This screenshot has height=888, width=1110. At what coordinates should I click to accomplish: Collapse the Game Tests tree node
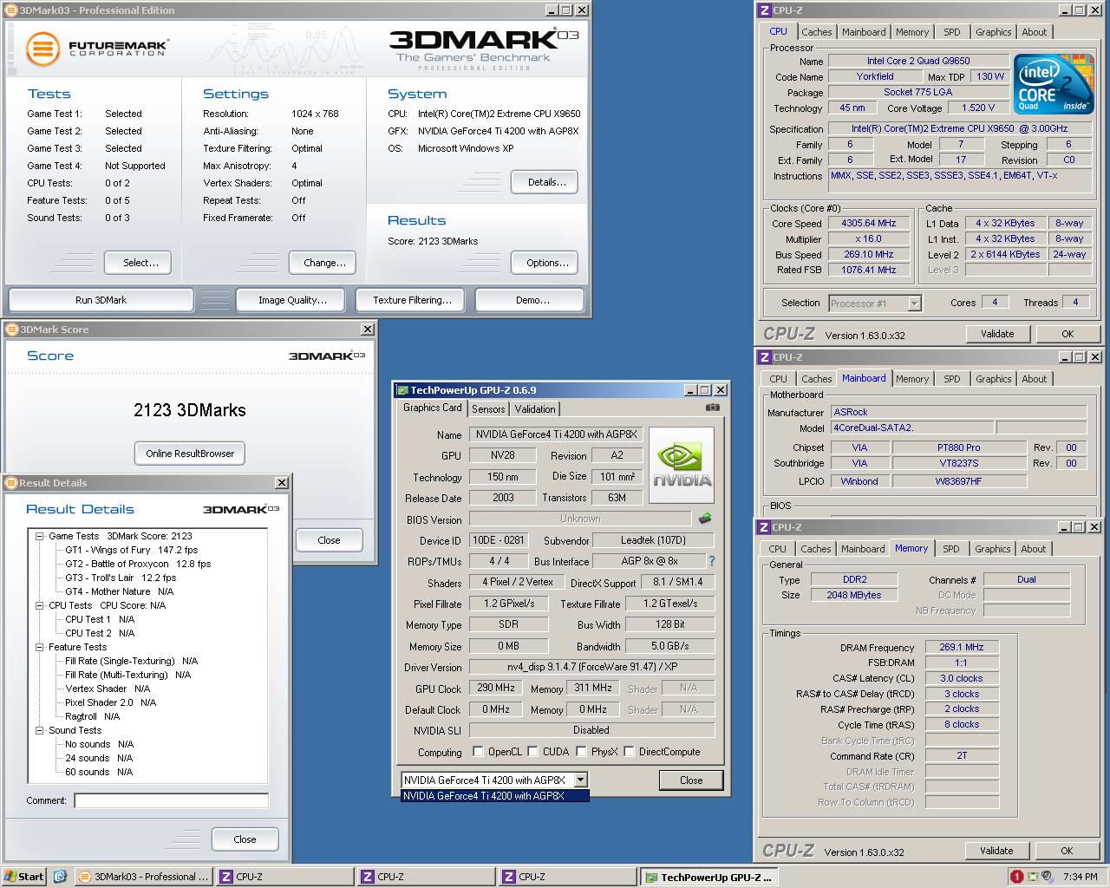(40, 537)
